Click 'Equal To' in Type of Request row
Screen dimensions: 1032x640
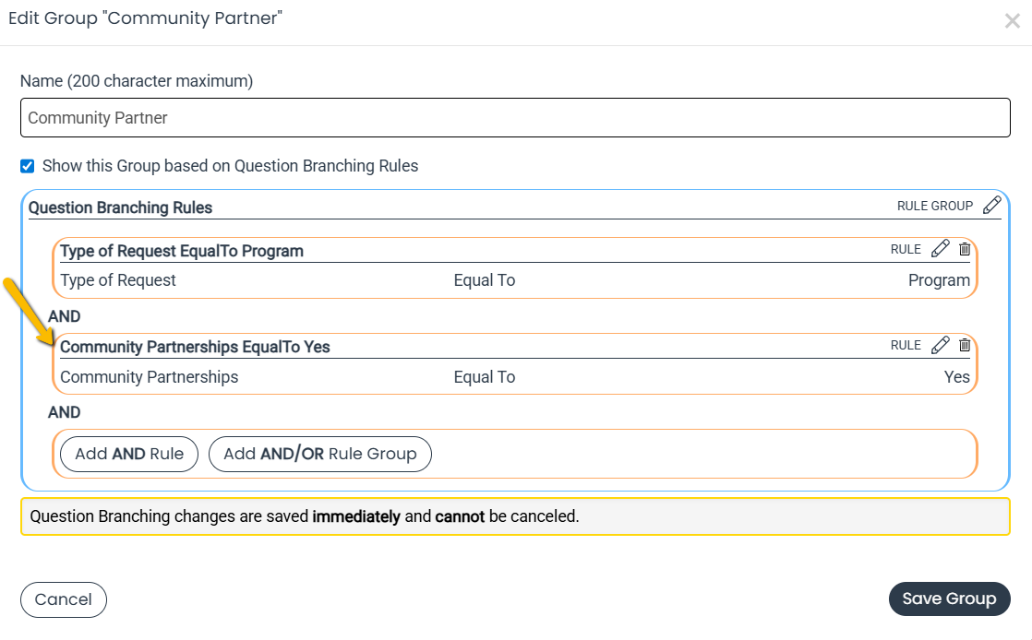(485, 280)
